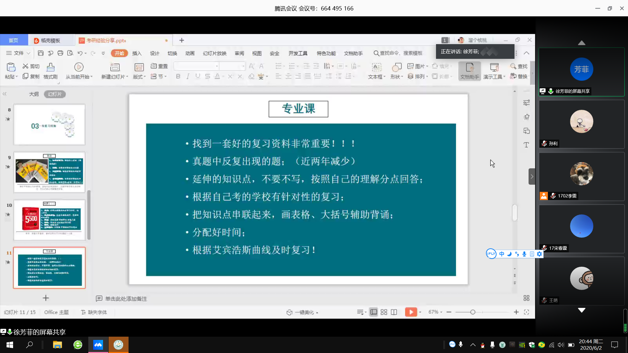Viewport: 628px width, 353px height.
Task: Click the Format Painter (格式刷) icon
Action: pyautogui.click(x=50, y=67)
